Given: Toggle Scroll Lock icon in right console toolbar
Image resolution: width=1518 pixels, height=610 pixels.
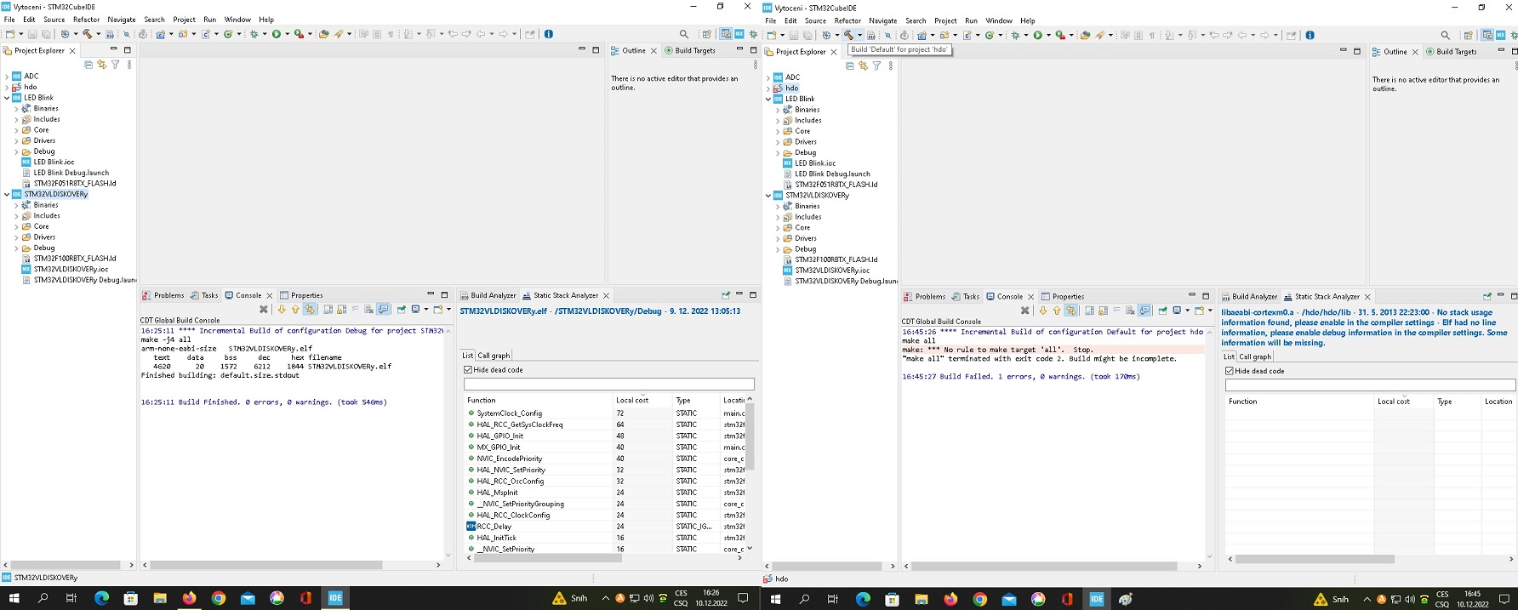Looking at the screenshot, I should pyautogui.click(x=1104, y=311).
